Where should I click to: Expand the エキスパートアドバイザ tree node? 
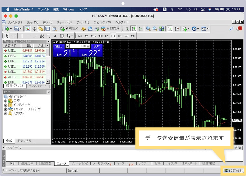pos(5,109)
